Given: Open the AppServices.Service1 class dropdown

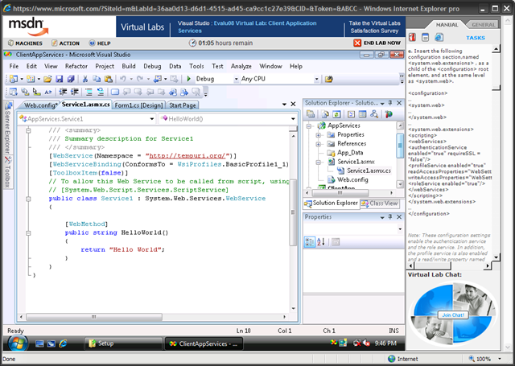Looking at the screenshot, I should tap(152, 119).
